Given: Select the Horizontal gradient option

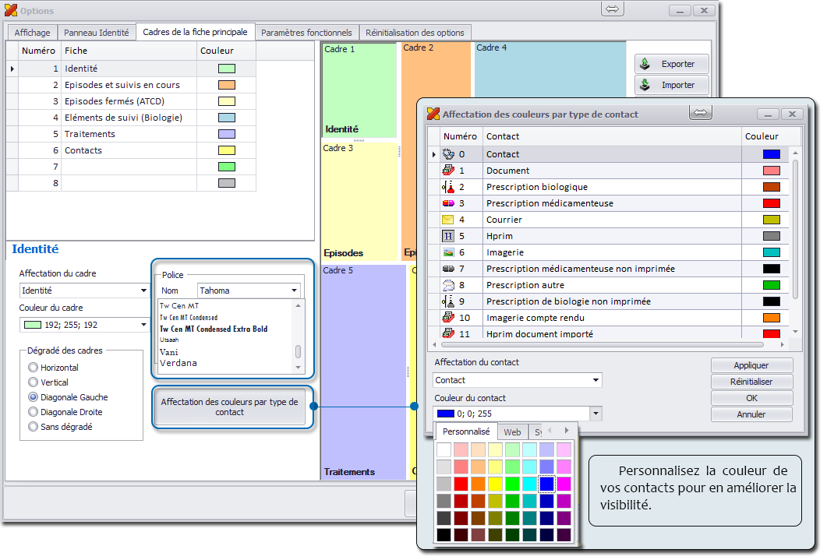Looking at the screenshot, I should tap(34, 368).
